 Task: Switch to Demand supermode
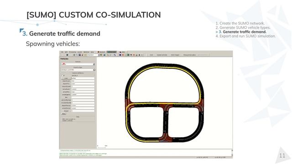[x=111, y=52]
